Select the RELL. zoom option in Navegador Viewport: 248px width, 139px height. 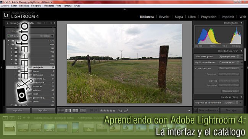pyautogui.click(x=39, y=23)
